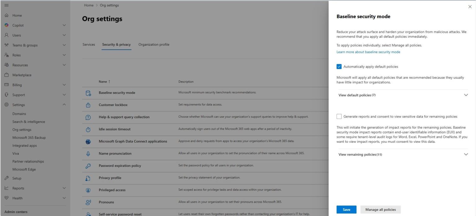Open Learn more about baseline security mode
The width and height of the screenshot is (476, 216).
coord(368,52)
